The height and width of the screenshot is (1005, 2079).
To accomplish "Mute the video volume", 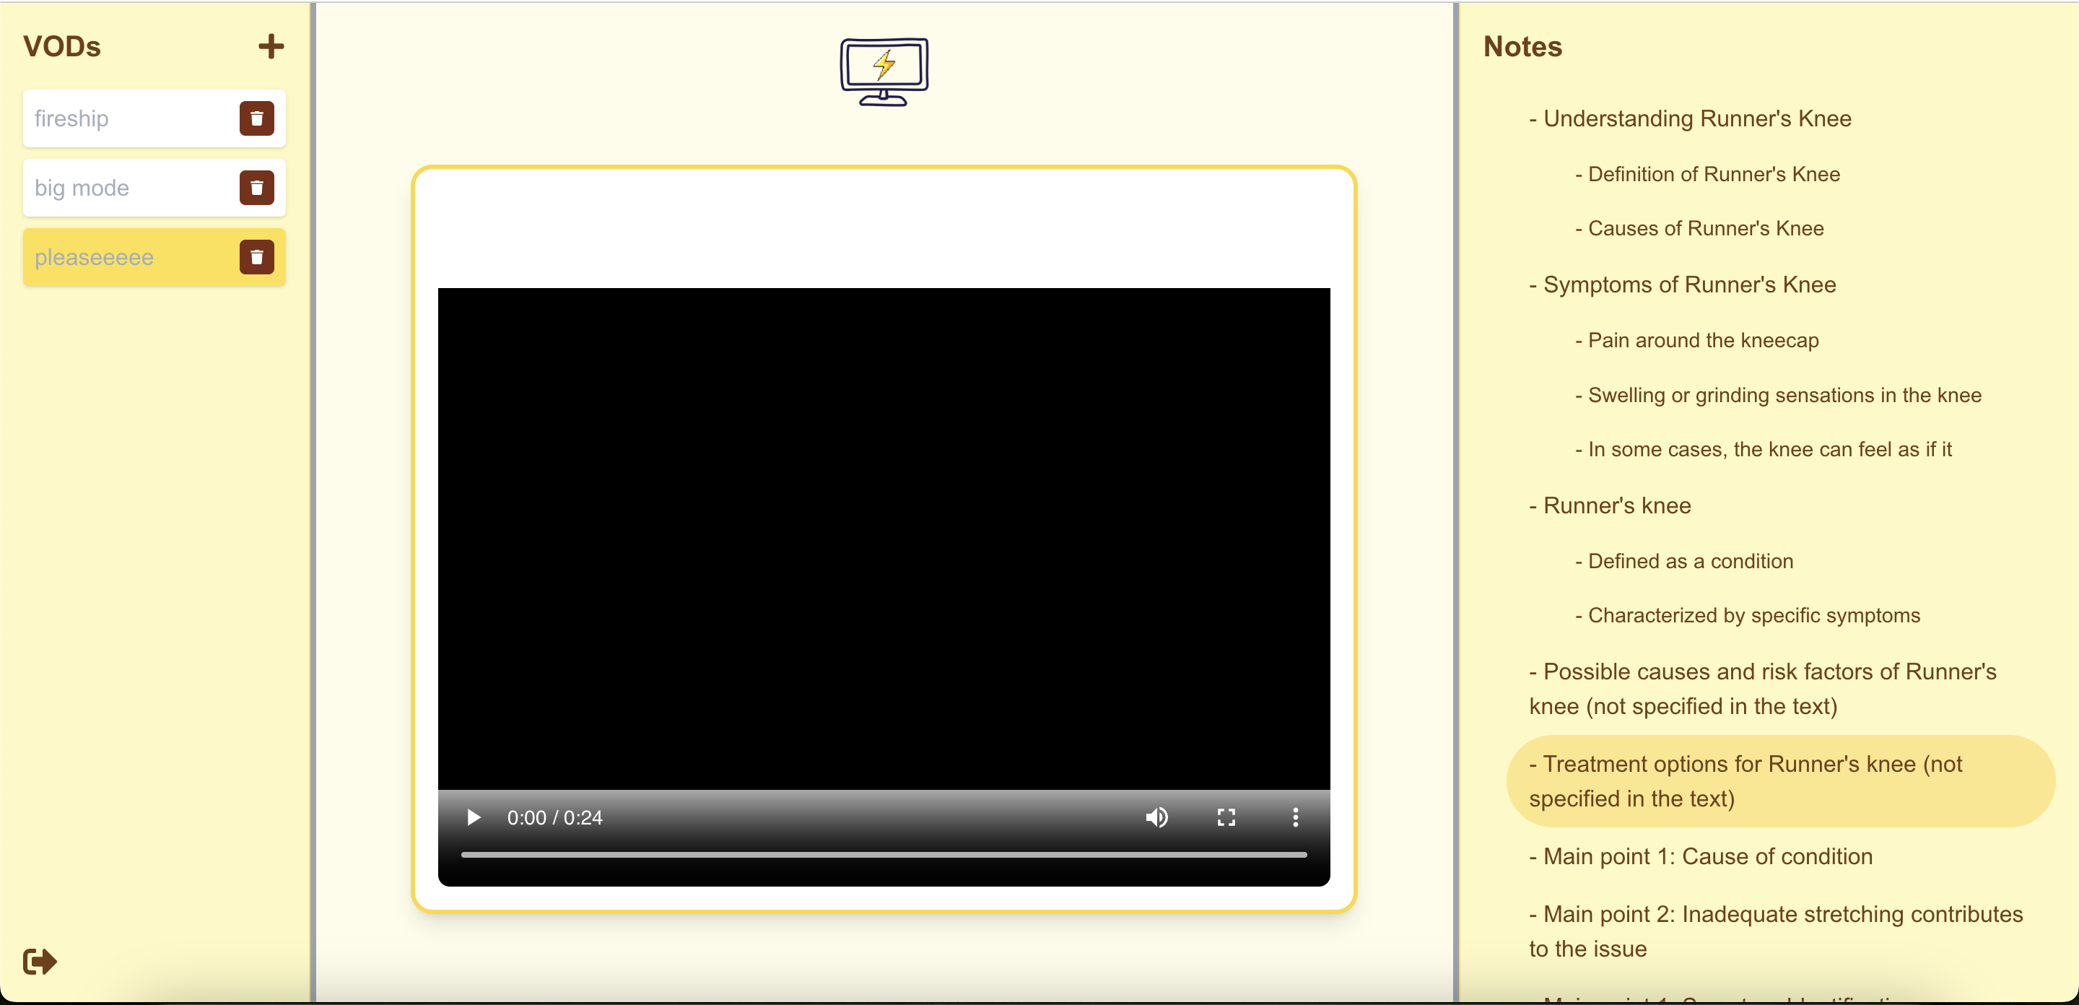I will coord(1156,818).
